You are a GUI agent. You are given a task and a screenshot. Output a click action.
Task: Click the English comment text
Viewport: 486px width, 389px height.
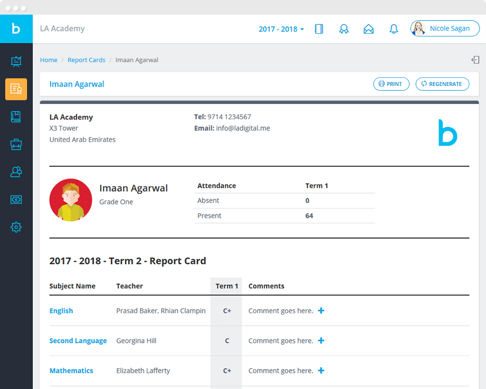(x=281, y=311)
